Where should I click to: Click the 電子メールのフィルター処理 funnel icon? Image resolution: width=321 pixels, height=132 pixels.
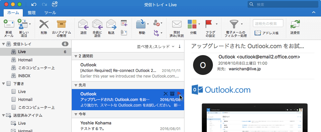click(234, 24)
